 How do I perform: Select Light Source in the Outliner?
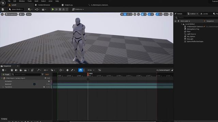click(191, 34)
